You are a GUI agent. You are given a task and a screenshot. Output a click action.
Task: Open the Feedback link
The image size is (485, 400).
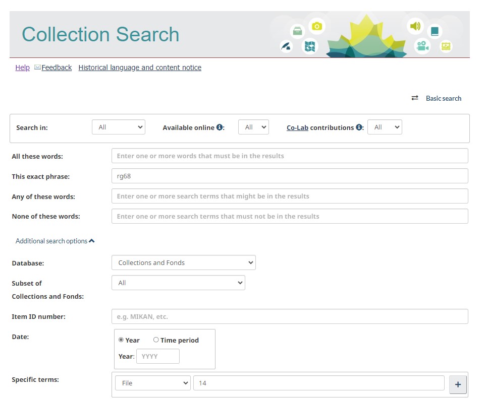pos(56,68)
